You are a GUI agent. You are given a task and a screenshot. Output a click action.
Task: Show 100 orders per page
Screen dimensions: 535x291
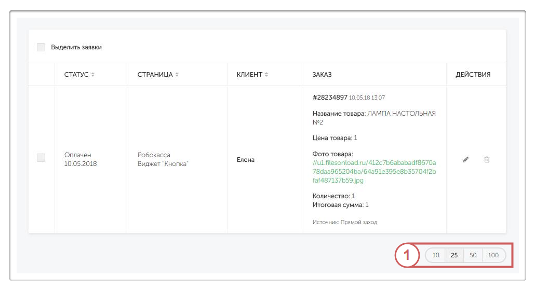[493, 255]
